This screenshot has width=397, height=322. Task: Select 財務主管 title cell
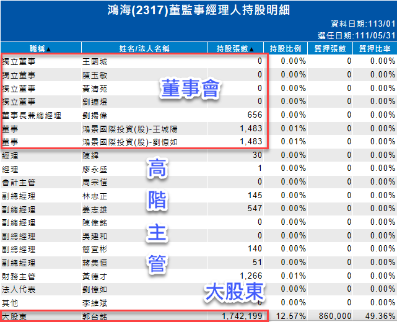point(19,276)
